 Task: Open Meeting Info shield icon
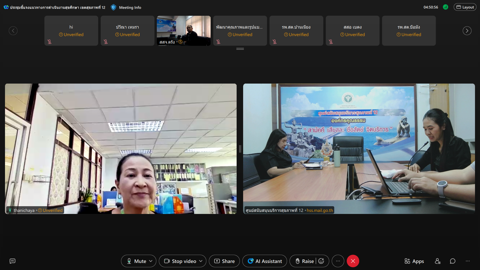click(x=113, y=7)
